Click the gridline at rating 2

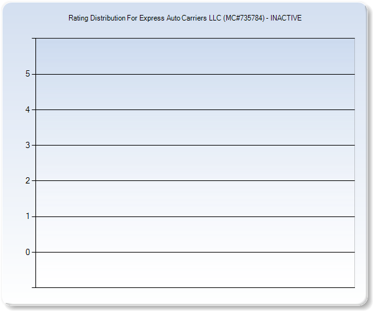[x=195, y=181]
